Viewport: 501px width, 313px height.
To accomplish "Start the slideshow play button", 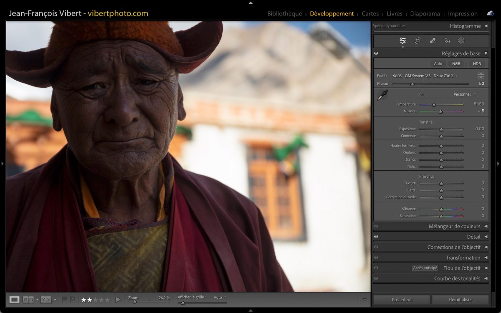I will (118, 300).
